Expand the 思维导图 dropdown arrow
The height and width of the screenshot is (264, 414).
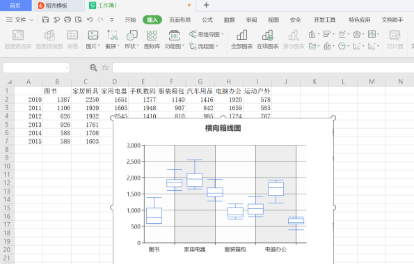[223, 34]
